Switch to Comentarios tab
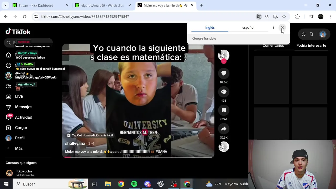This screenshot has height=189, width=336. pyautogui.click(x=273, y=45)
